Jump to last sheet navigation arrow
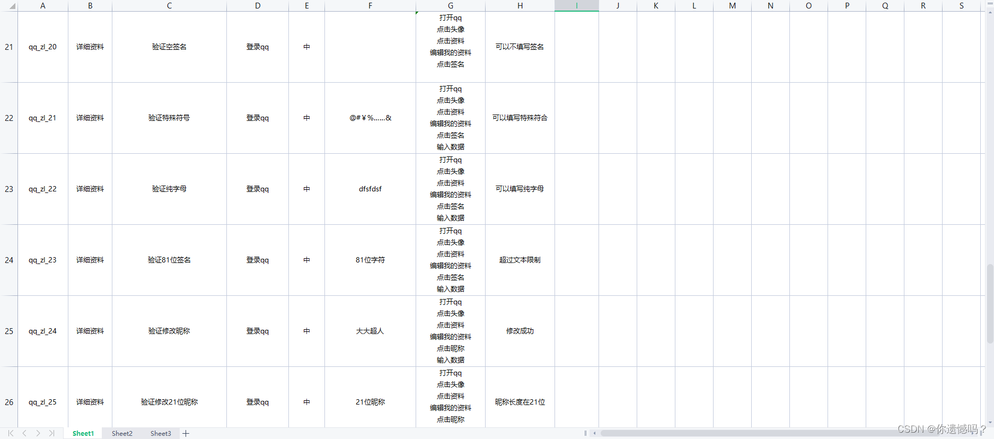 point(51,433)
